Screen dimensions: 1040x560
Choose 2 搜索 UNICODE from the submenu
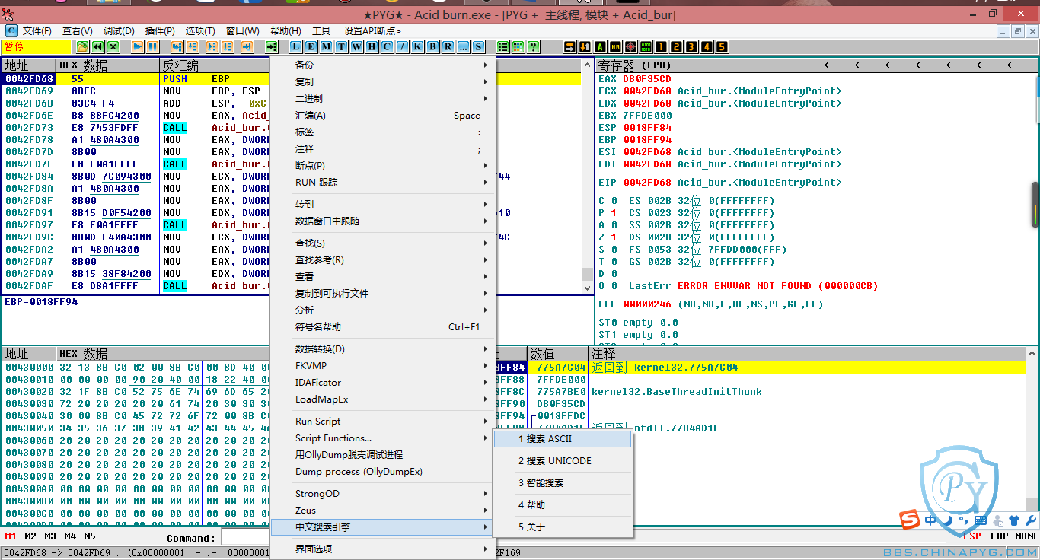[x=563, y=461]
